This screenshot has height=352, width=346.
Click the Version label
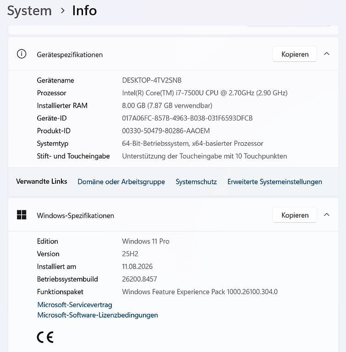tap(48, 253)
